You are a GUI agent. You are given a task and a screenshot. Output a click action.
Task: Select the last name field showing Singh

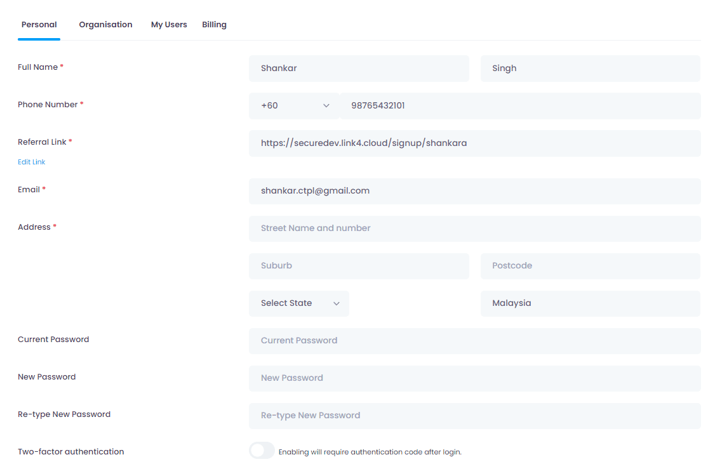(x=590, y=68)
